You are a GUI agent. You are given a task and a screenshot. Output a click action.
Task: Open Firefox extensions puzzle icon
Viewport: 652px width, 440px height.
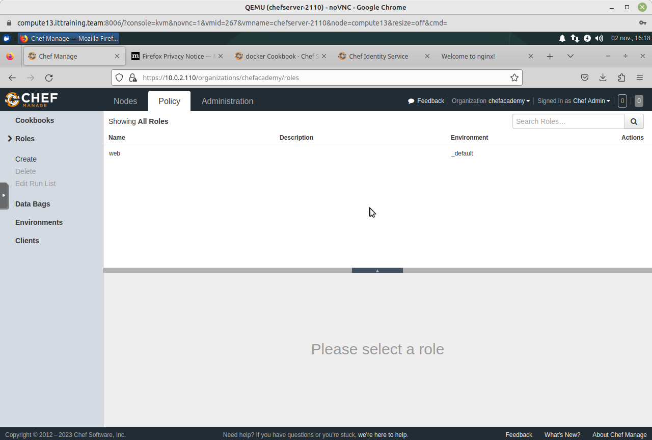621,77
